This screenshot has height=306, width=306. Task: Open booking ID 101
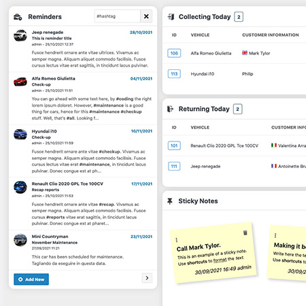click(174, 146)
